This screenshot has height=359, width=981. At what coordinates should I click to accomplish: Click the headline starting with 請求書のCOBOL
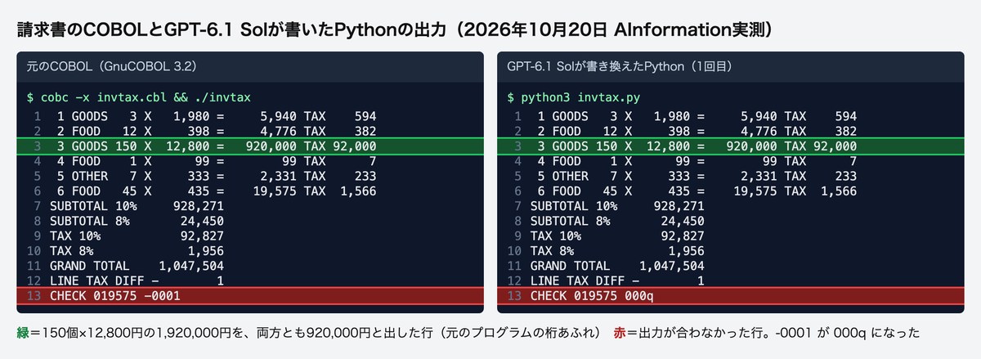tap(395, 30)
